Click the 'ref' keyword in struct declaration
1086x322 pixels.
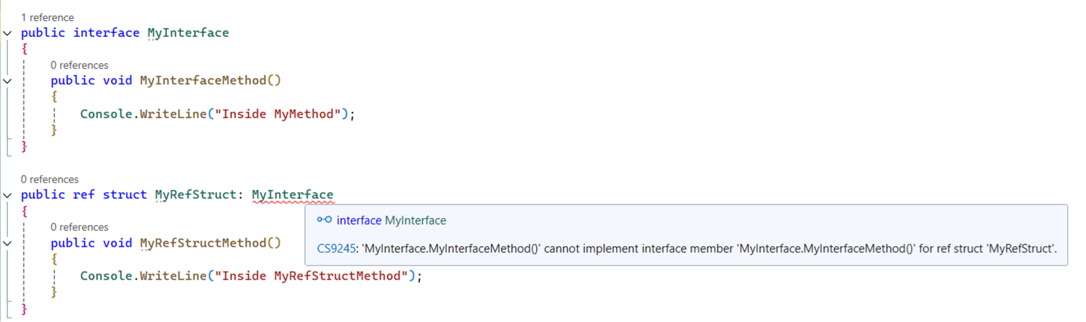point(84,195)
